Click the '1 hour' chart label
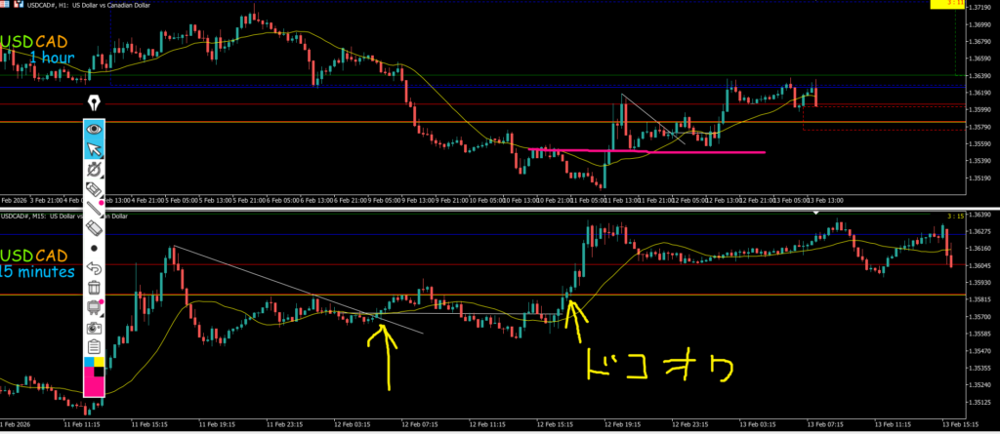1000x434 pixels. pos(53,58)
